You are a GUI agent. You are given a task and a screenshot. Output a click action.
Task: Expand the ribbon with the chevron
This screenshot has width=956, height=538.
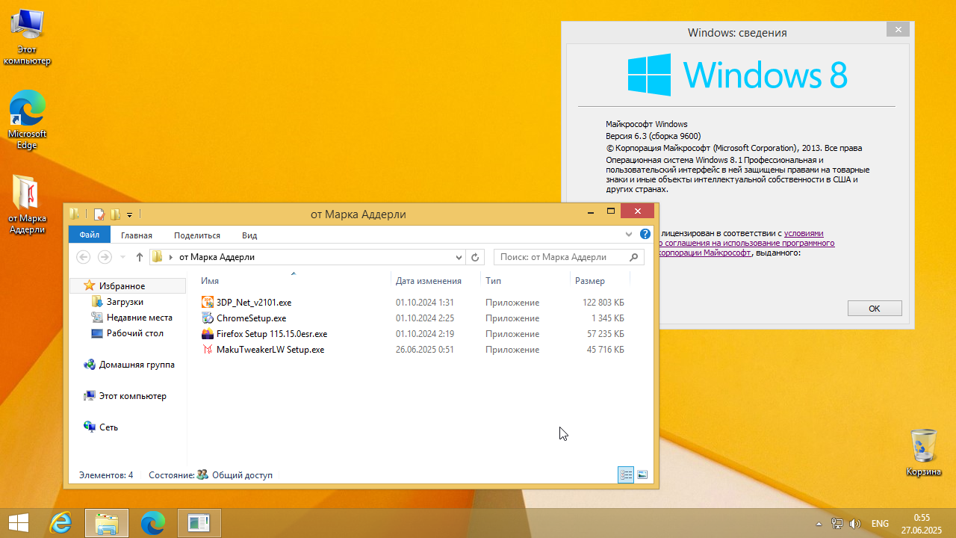click(x=630, y=235)
